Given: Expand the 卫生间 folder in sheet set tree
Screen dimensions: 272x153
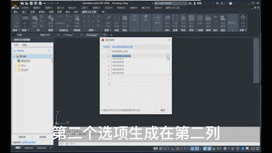Looking at the screenshot, I should pos(15,70).
